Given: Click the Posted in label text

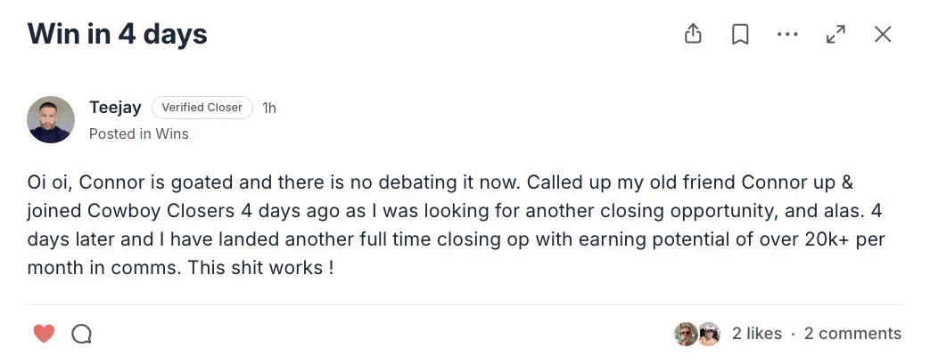Looking at the screenshot, I should 120,134.
